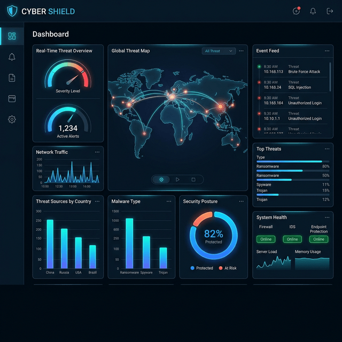Click IP address 10.168.113 in feed

pos(273,72)
